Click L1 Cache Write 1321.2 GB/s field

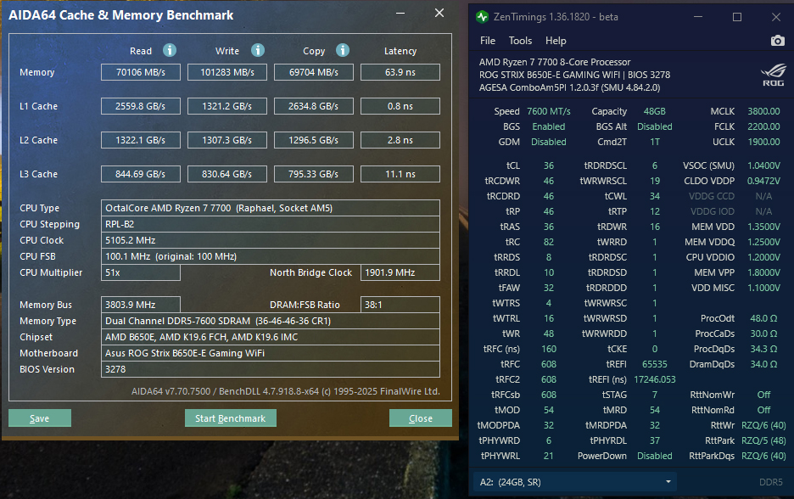click(227, 106)
